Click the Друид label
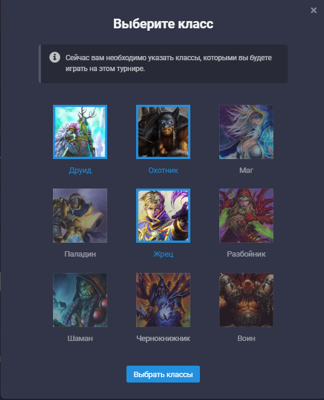This screenshot has height=400, width=324. [x=80, y=170]
